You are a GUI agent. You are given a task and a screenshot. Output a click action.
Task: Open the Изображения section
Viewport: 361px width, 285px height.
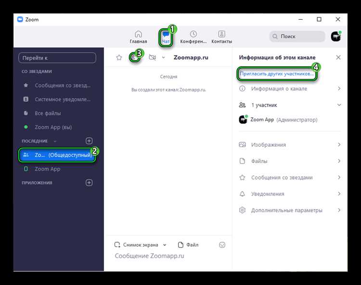click(x=290, y=145)
